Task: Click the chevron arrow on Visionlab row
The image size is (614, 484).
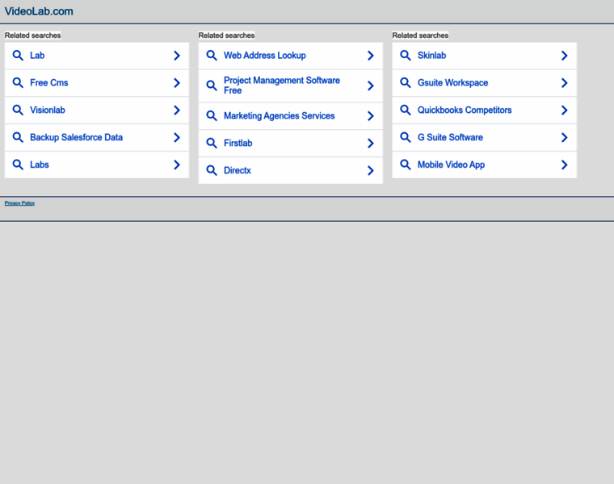Action: (x=176, y=111)
